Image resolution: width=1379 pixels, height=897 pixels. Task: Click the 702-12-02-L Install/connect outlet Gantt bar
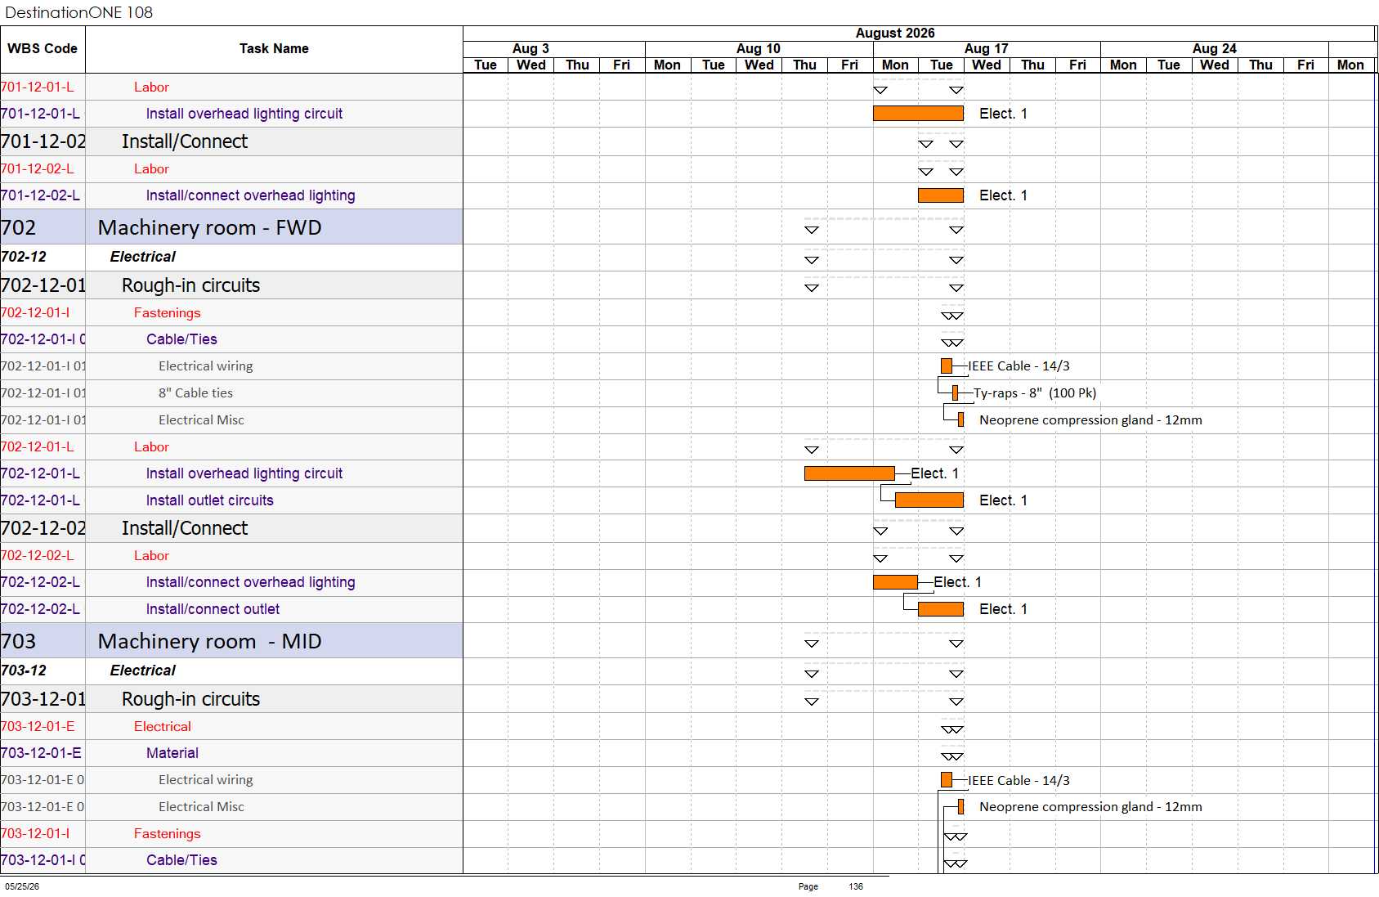(941, 609)
